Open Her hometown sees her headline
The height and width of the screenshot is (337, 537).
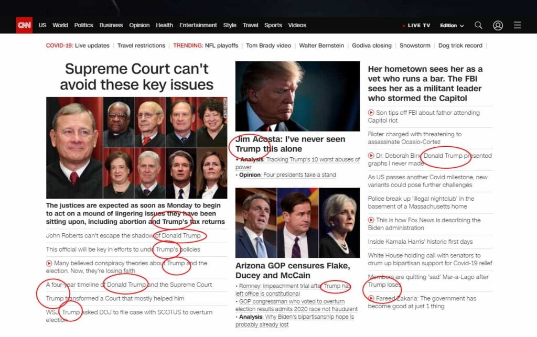point(425,83)
